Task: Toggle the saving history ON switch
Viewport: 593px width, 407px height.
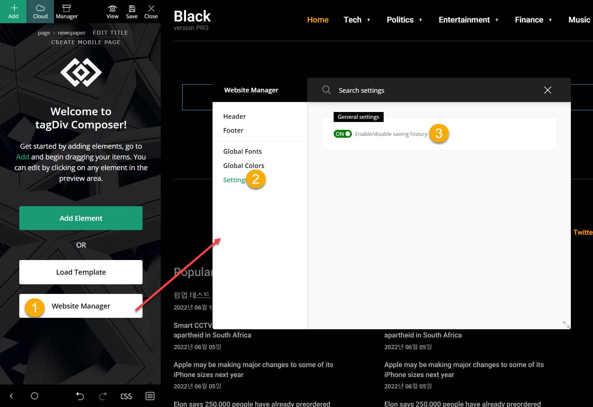Action: click(343, 134)
